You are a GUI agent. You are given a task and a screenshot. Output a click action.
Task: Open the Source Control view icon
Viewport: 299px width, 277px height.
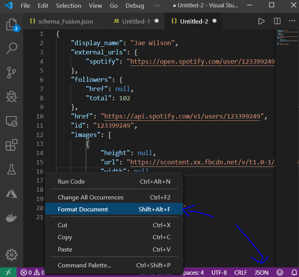pyautogui.click(x=12, y=73)
